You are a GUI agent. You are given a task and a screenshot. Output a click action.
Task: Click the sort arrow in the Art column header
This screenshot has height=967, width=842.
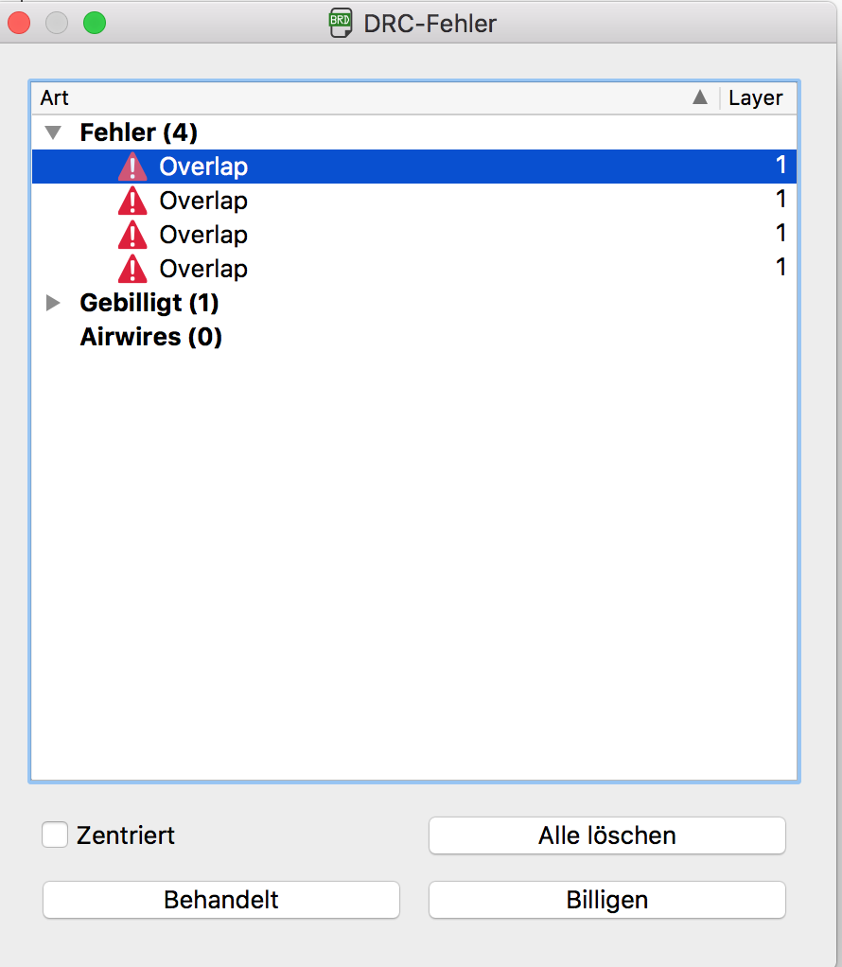(700, 97)
